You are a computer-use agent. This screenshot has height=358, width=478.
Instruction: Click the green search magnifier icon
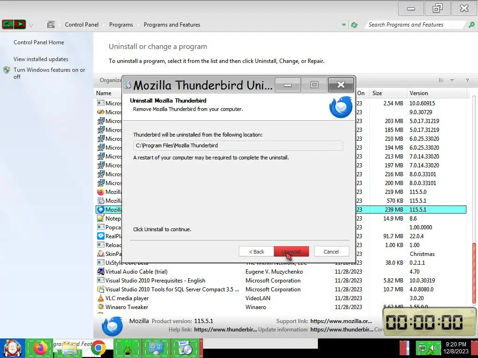471,25
